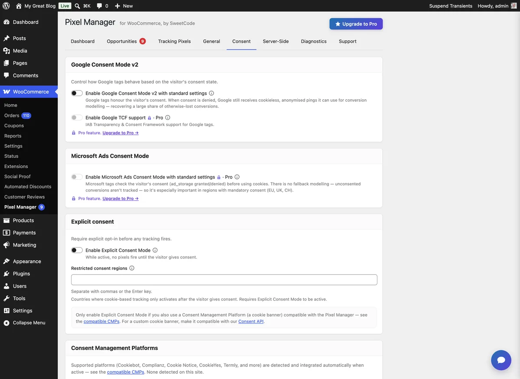The image size is (520, 379).
Task: Click the home icon beside My Great Blog
Action: tap(19, 6)
